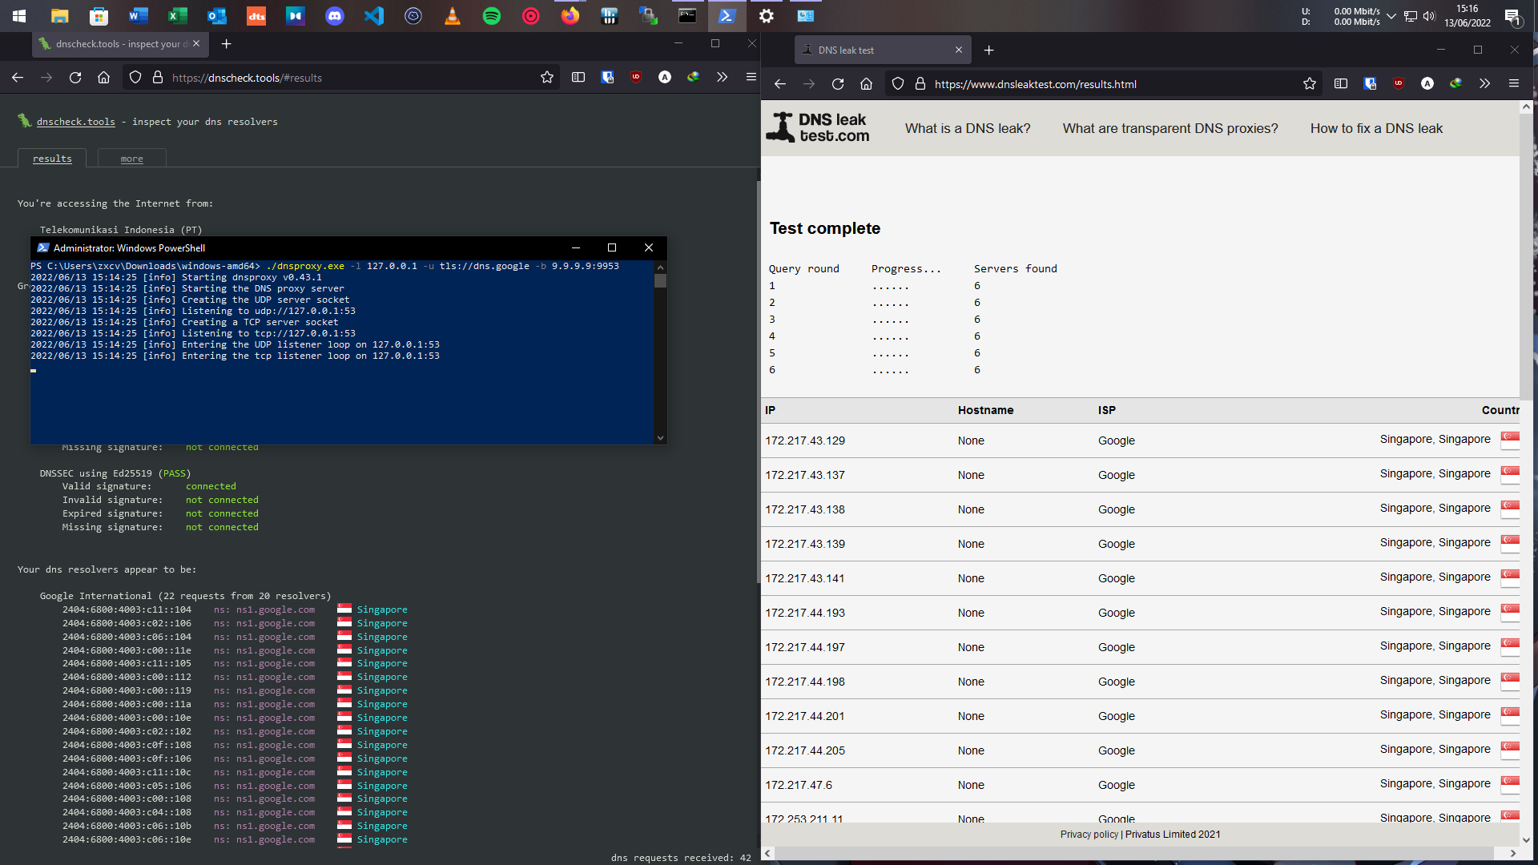
Task: Open Discord from the taskbar
Action: [334, 15]
